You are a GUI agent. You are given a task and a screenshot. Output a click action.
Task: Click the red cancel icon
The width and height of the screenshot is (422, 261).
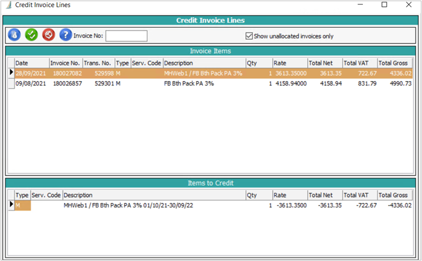[x=49, y=35]
